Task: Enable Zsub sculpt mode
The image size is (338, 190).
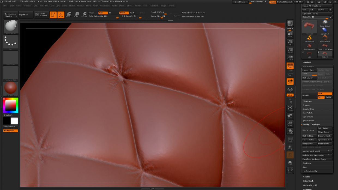Action: click(x=132, y=13)
